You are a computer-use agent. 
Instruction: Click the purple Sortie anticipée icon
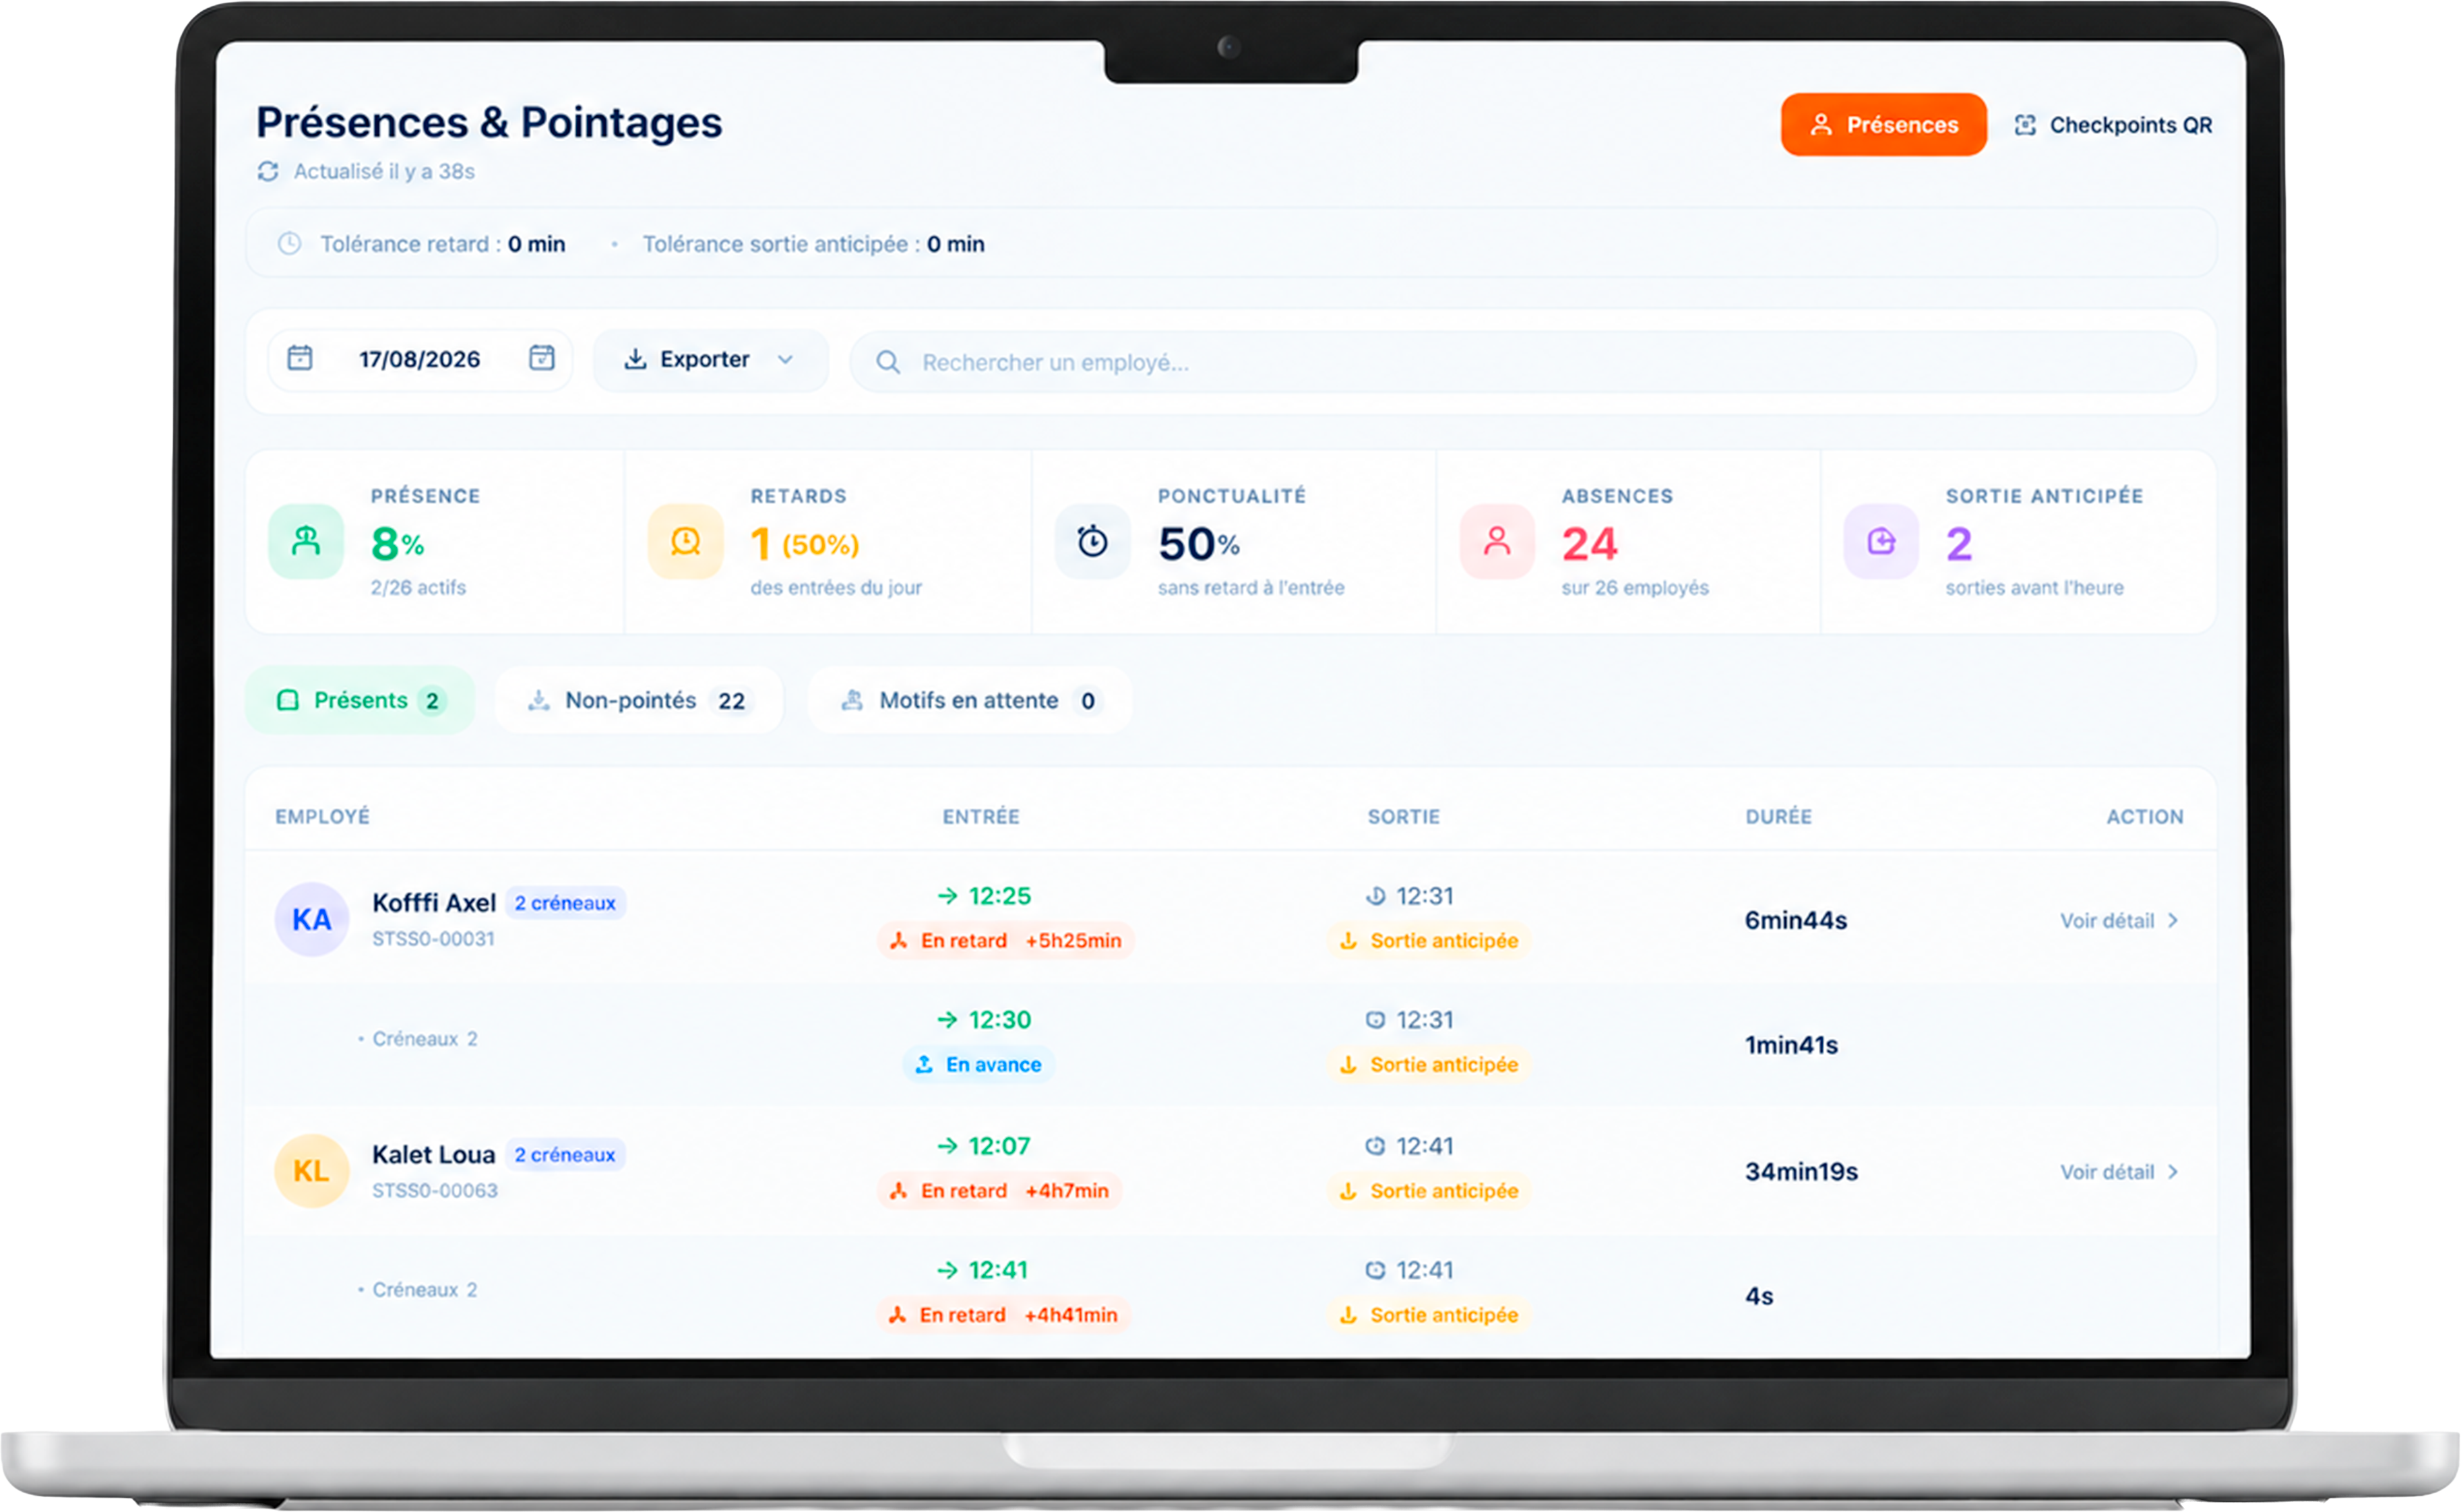point(1882,542)
